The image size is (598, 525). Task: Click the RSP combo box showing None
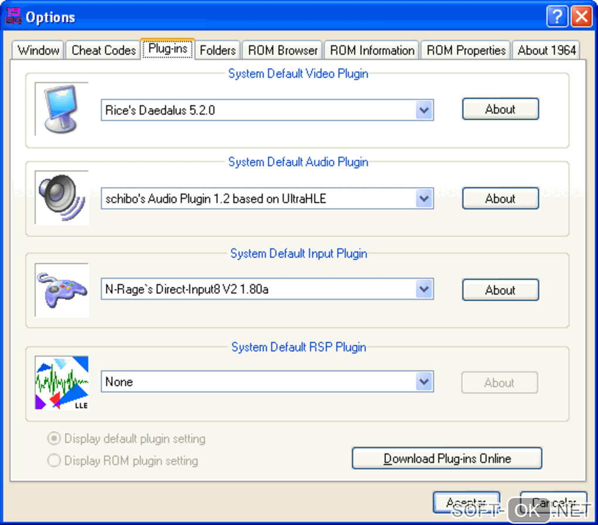[267, 381]
